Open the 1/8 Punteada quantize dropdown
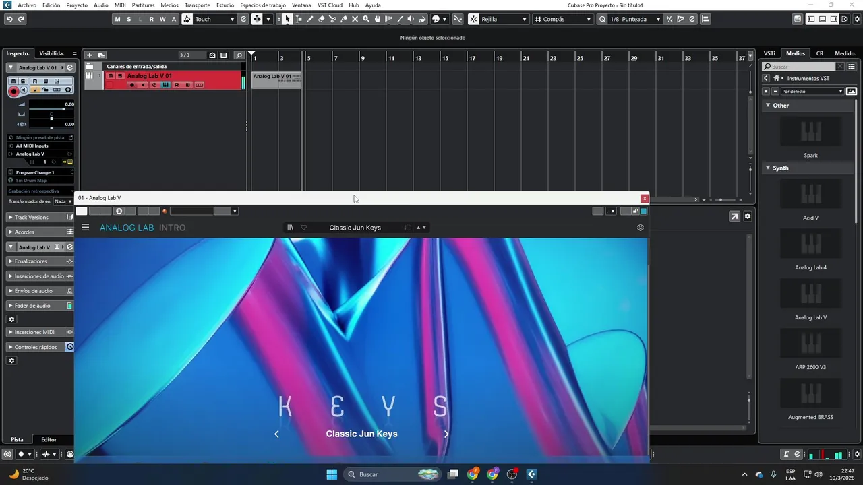 pyautogui.click(x=635, y=19)
